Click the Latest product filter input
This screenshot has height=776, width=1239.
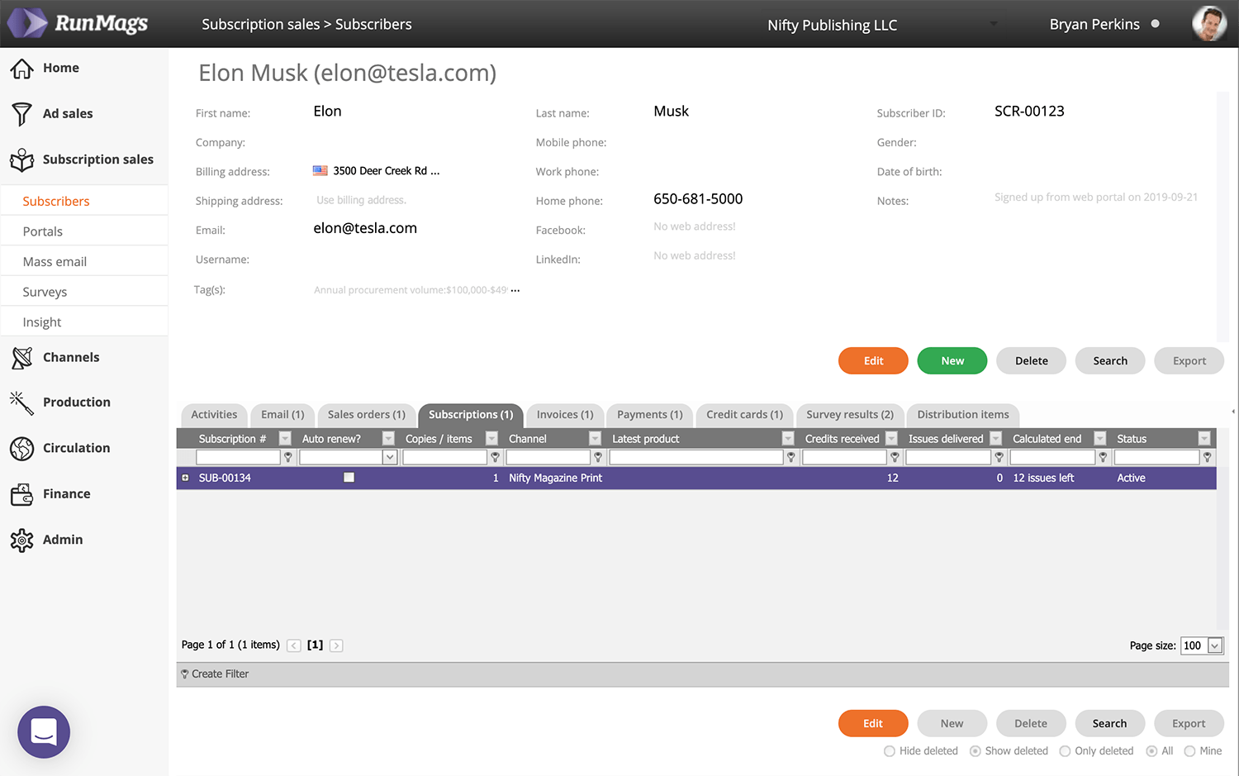coord(696,457)
